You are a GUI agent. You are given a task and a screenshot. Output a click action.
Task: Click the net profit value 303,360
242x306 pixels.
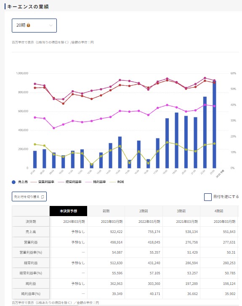[x=154, y=284]
